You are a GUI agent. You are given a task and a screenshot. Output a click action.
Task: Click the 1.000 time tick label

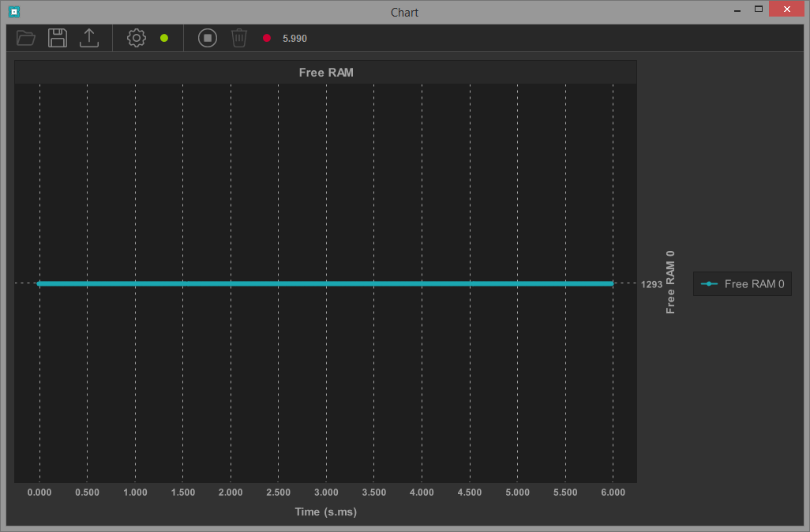[135, 493]
